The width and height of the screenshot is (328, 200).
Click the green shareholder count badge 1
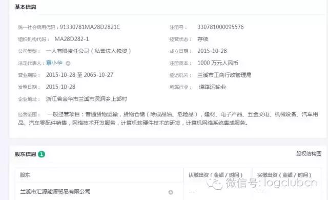click(42, 154)
